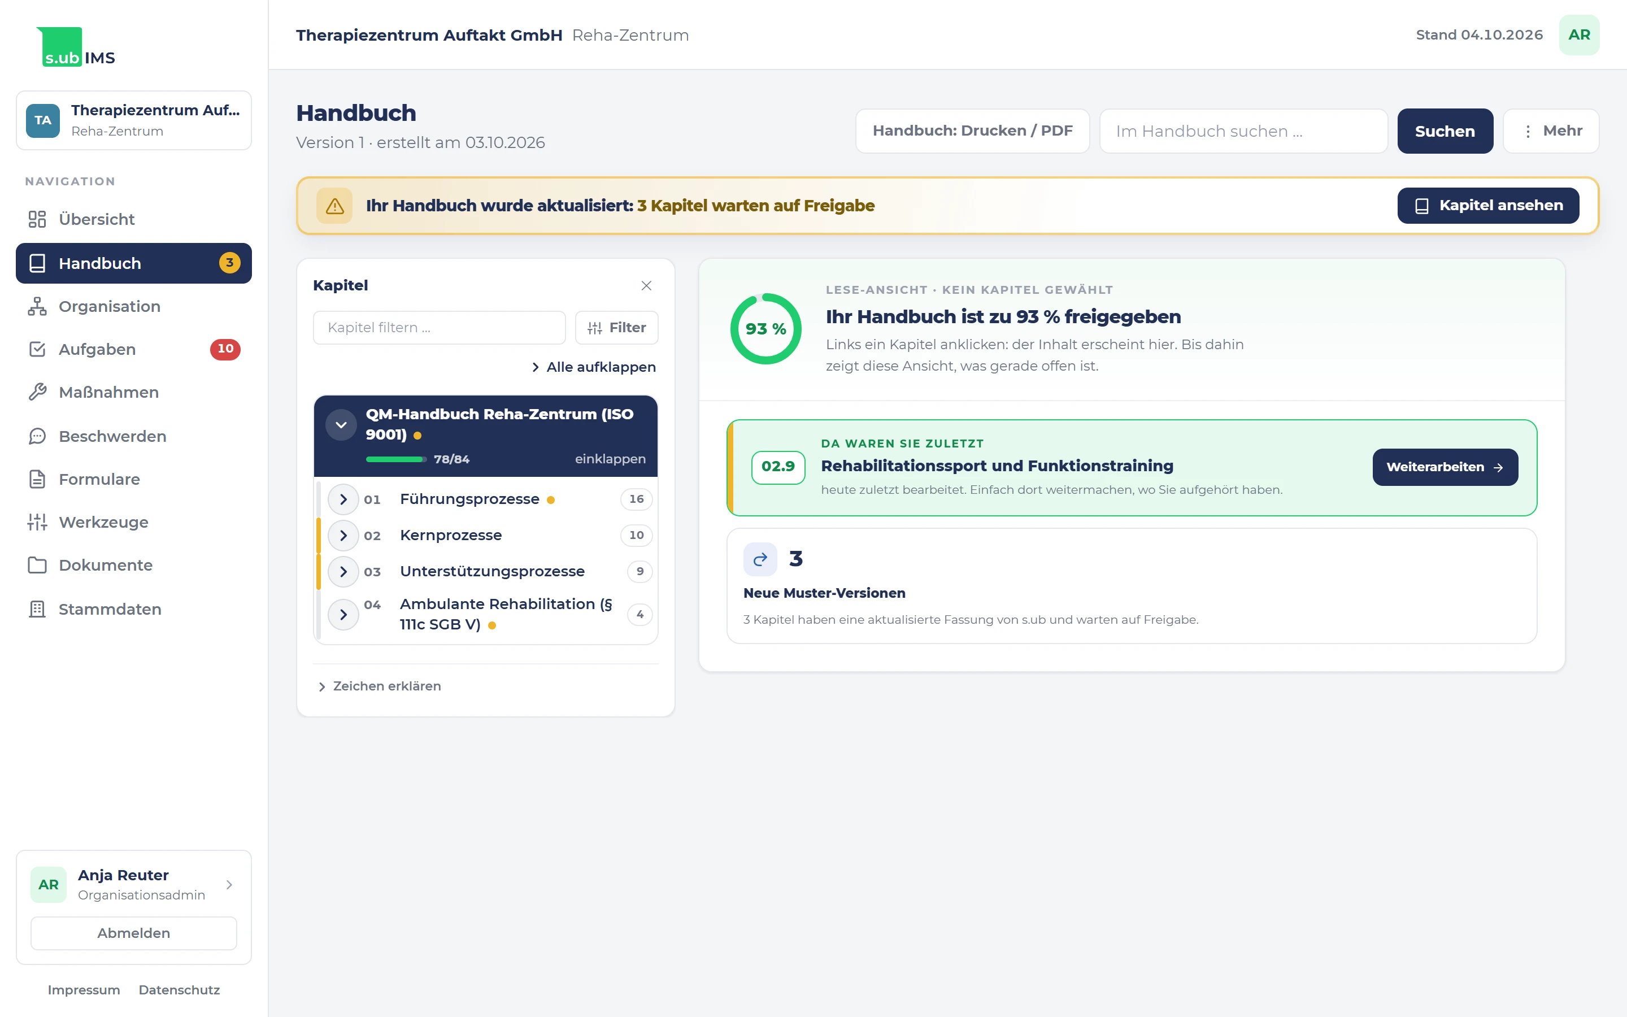Screen dimensions: 1627x1017
Task: Click the Neue Muster-Versionen arrow icon
Action: click(x=760, y=559)
